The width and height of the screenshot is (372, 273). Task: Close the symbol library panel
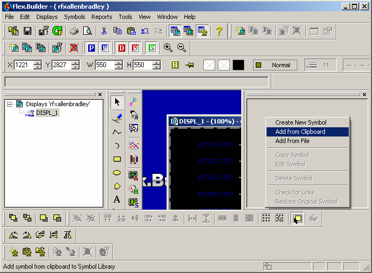[x=364, y=94]
